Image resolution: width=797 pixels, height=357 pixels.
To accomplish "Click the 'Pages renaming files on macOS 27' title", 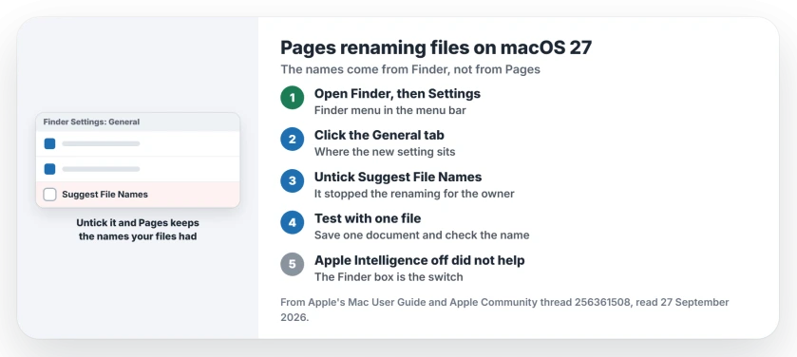I will (436, 47).
